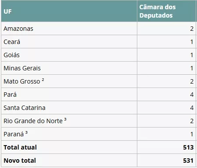Click the UF column header
Screen dimensions: 197x168
(x=7, y=11)
